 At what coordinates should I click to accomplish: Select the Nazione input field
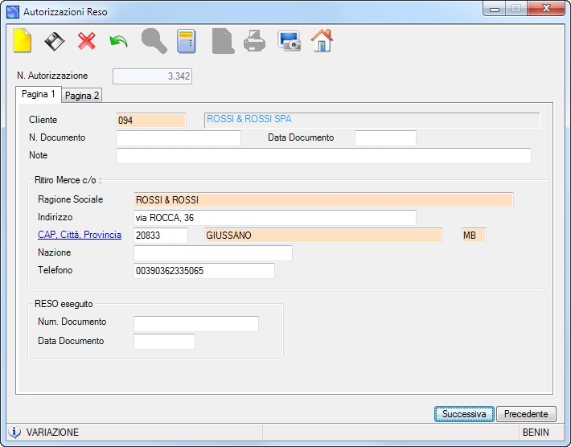coord(212,253)
